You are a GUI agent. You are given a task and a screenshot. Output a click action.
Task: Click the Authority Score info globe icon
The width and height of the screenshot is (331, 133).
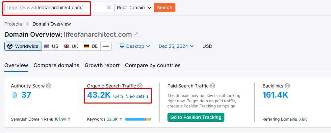(49, 86)
